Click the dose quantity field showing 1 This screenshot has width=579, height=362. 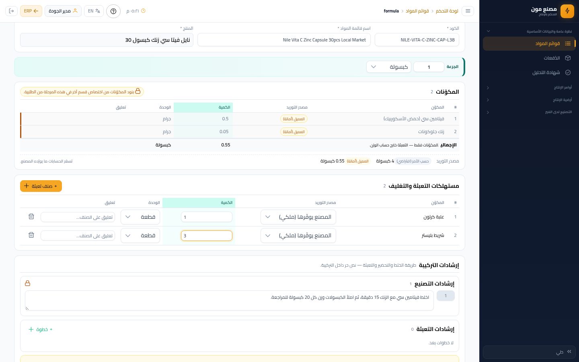[x=429, y=67]
